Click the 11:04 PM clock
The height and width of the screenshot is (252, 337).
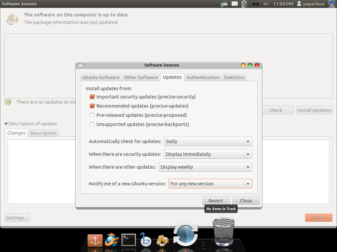(x=283, y=4)
